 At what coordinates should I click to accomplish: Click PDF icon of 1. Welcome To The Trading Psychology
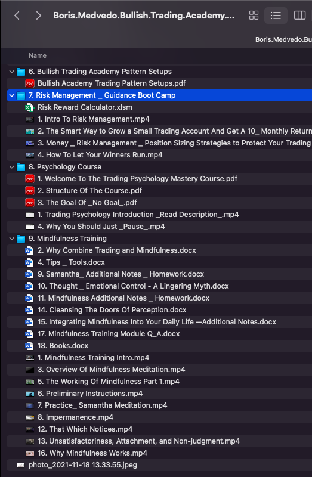[29, 179]
